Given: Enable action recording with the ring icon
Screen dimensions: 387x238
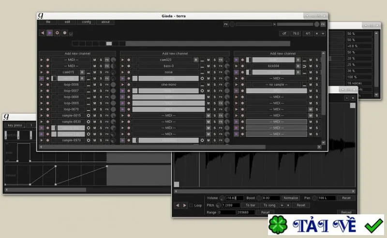Looking at the screenshot, I should click(57, 33).
